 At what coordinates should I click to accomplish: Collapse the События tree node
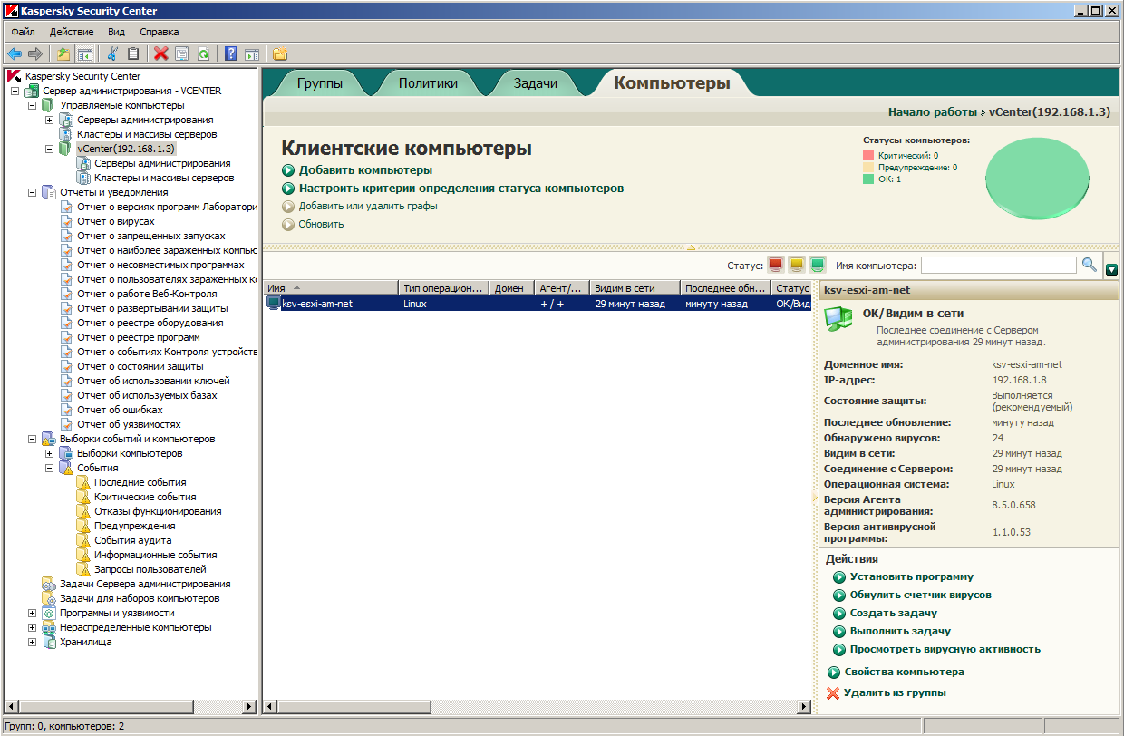[x=50, y=469]
